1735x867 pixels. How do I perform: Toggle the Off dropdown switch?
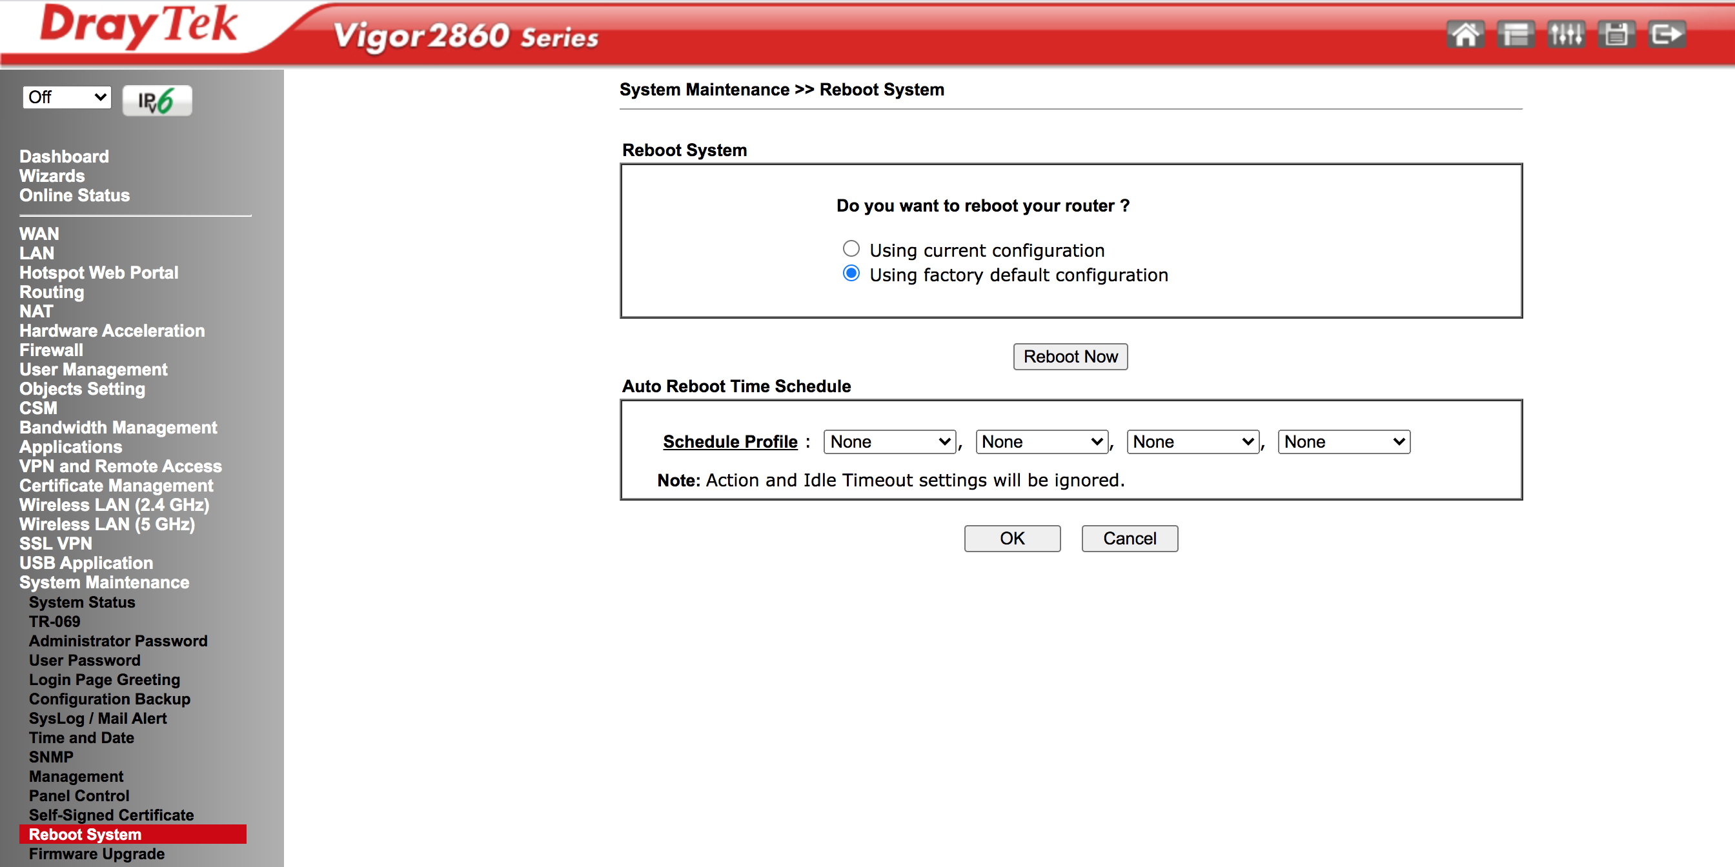[x=65, y=99]
